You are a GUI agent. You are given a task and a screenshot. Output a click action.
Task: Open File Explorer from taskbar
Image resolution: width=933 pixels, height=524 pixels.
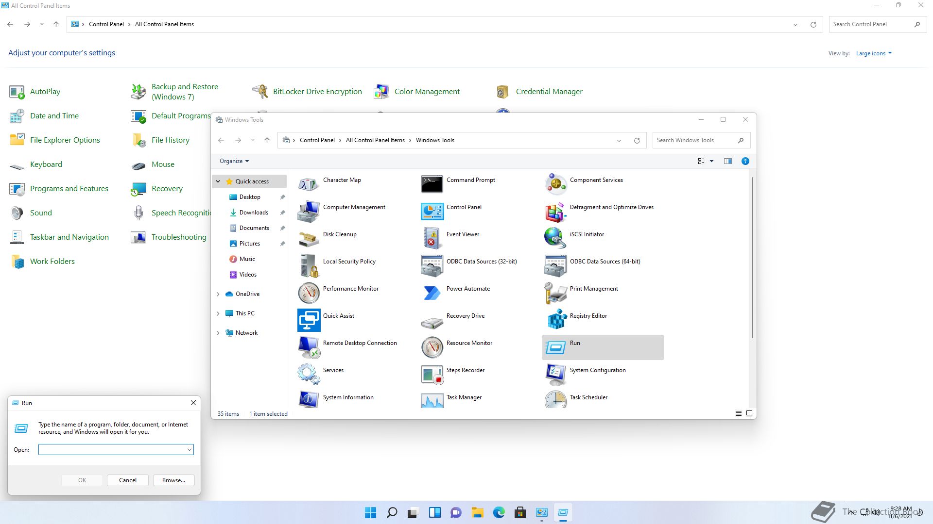pyautogui.click(x=477, y=512)
